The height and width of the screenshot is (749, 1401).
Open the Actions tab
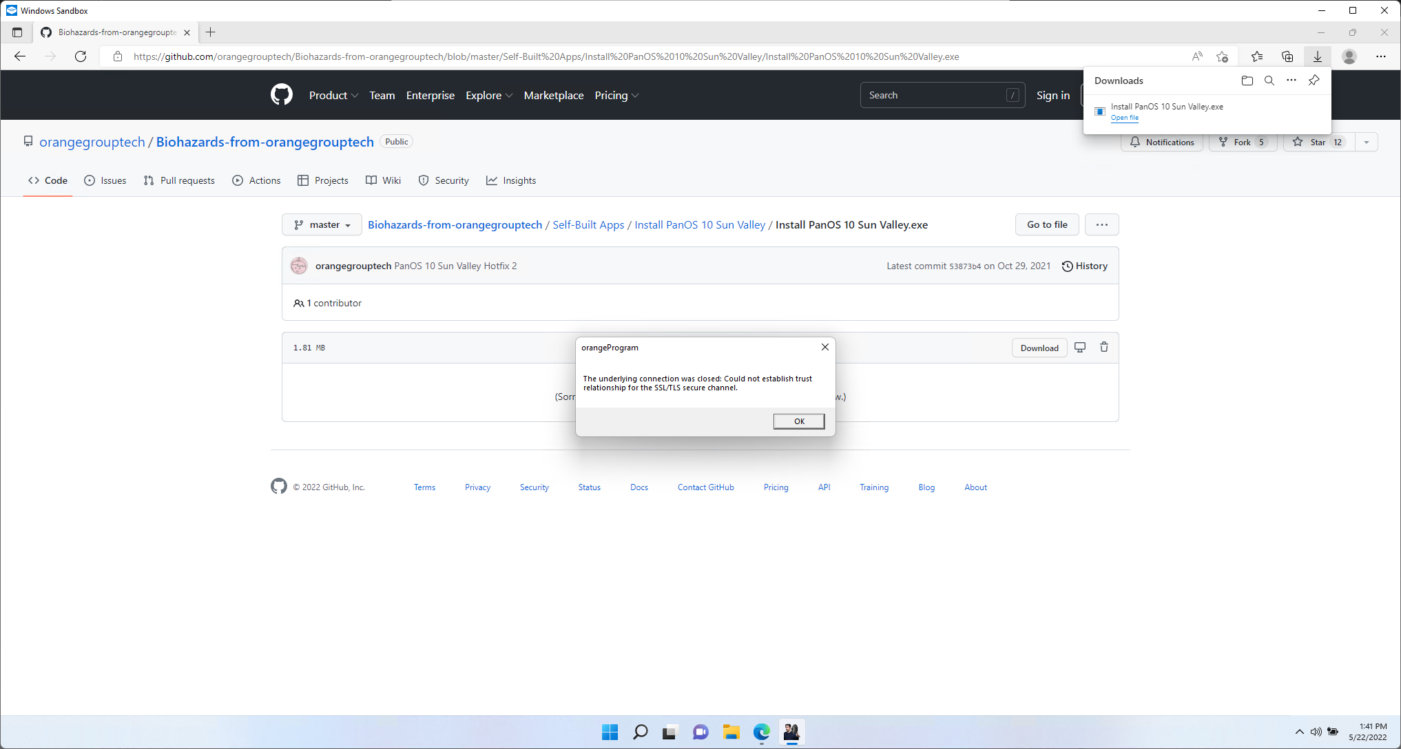point(256,180)
